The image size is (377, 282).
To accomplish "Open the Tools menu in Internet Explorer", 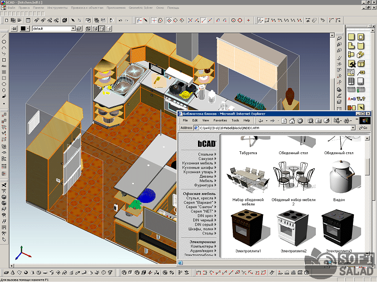I will [235, 120].
